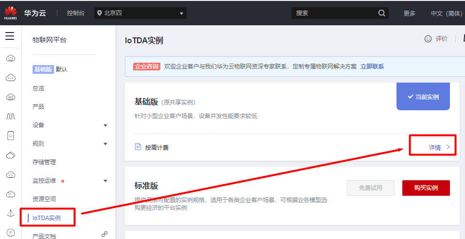Click the cloud with three dots icon
The image size is (465, 239).
tap(11, 78)
